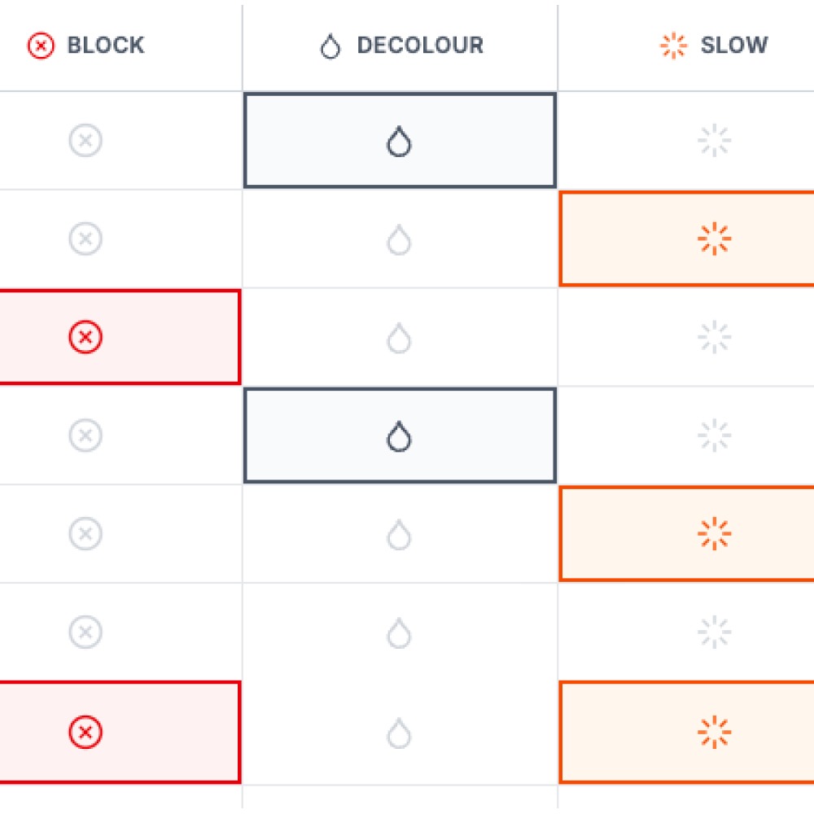This screenshot has height=814, width=814.
Task: Enable Block in the fourth row
Action: (x=85, y=435)
